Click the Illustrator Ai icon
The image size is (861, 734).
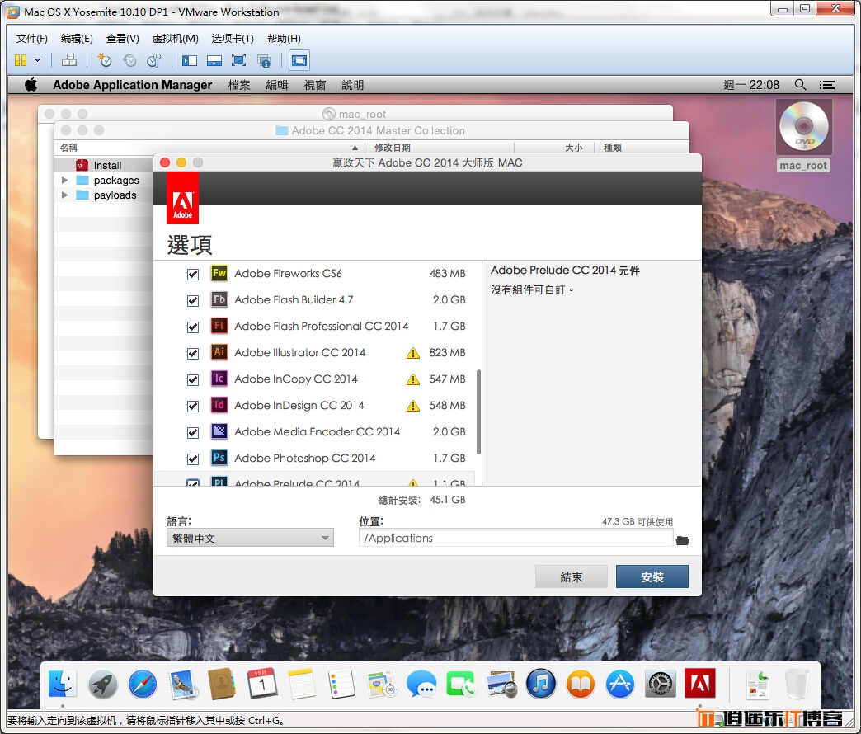coord(219,352)
